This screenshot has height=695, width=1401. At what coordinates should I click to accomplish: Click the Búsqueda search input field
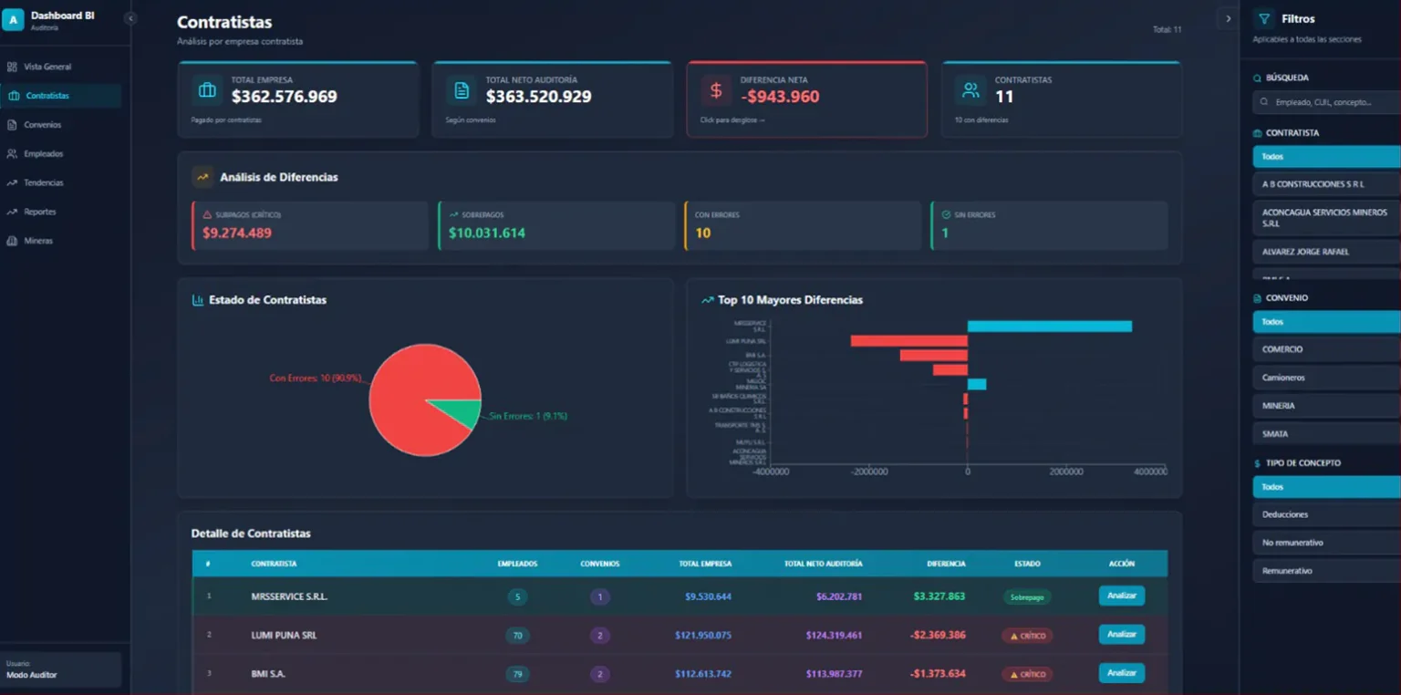click(1325, 102)
